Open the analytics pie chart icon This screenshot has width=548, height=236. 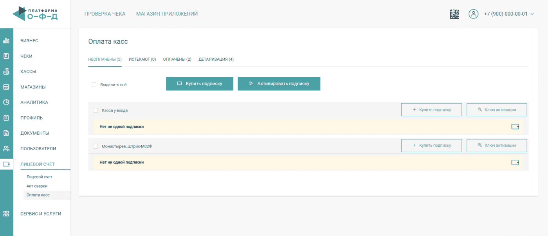click(6, 103)
